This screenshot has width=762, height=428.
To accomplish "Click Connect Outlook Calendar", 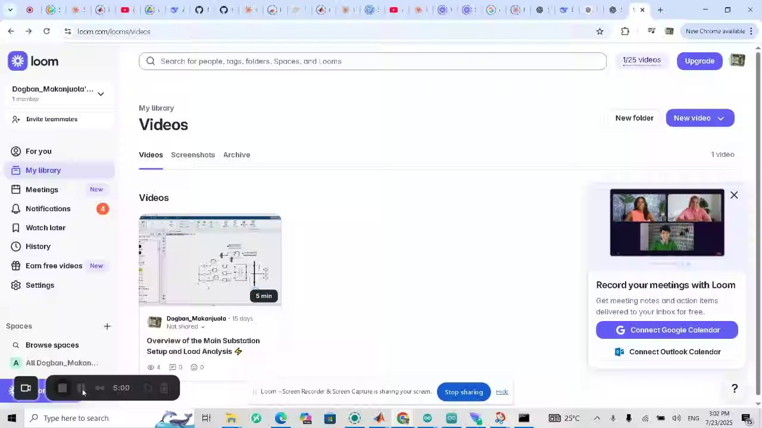I will pyautogui.click(x=667, y=352).
